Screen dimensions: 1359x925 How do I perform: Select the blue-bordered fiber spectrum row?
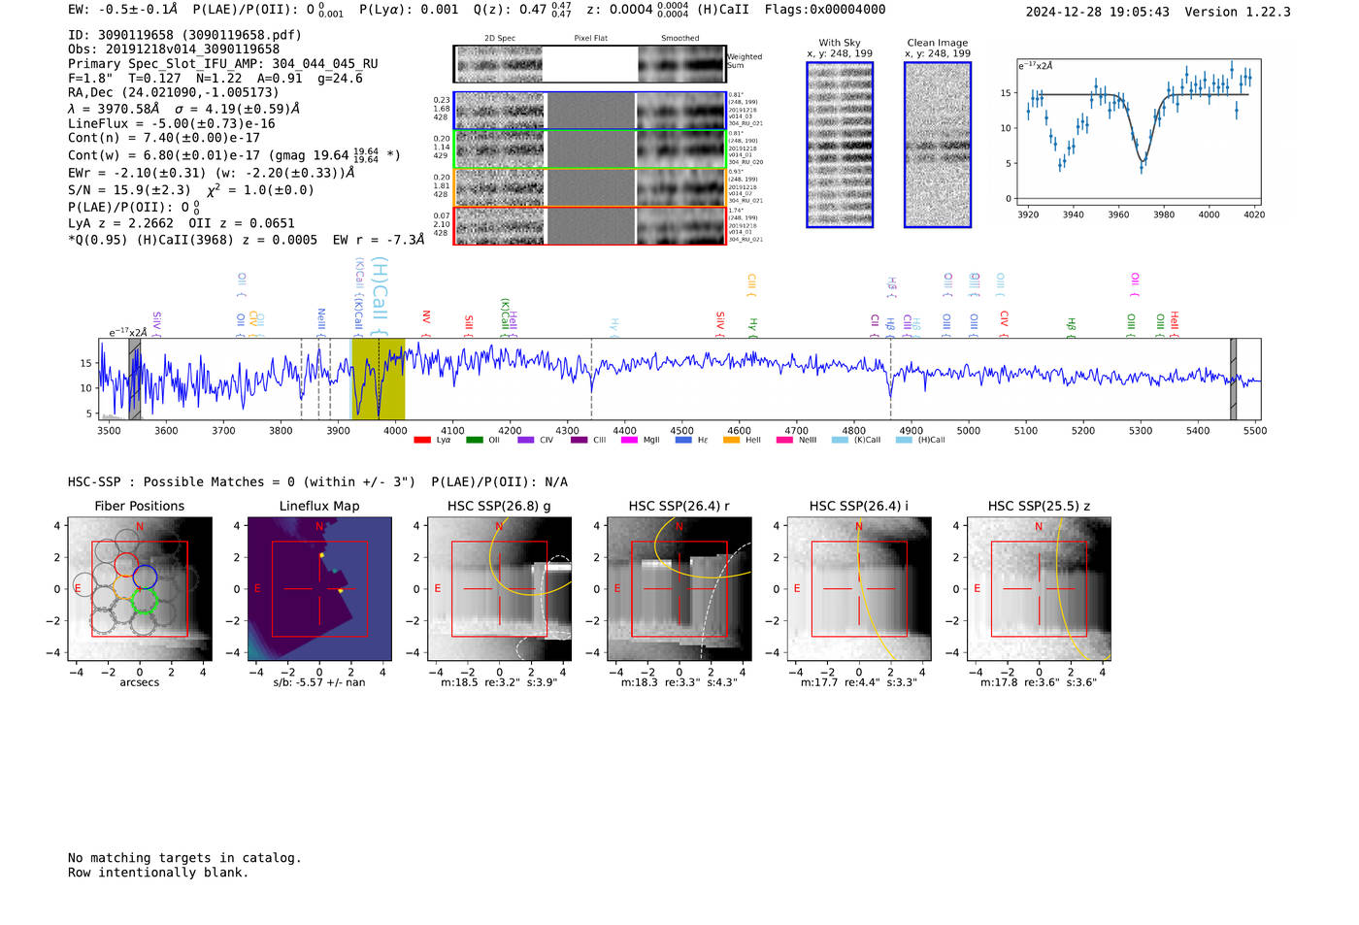click(x=589, y=111)
